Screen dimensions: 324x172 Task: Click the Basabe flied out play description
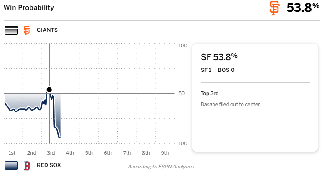click(231, 104)
